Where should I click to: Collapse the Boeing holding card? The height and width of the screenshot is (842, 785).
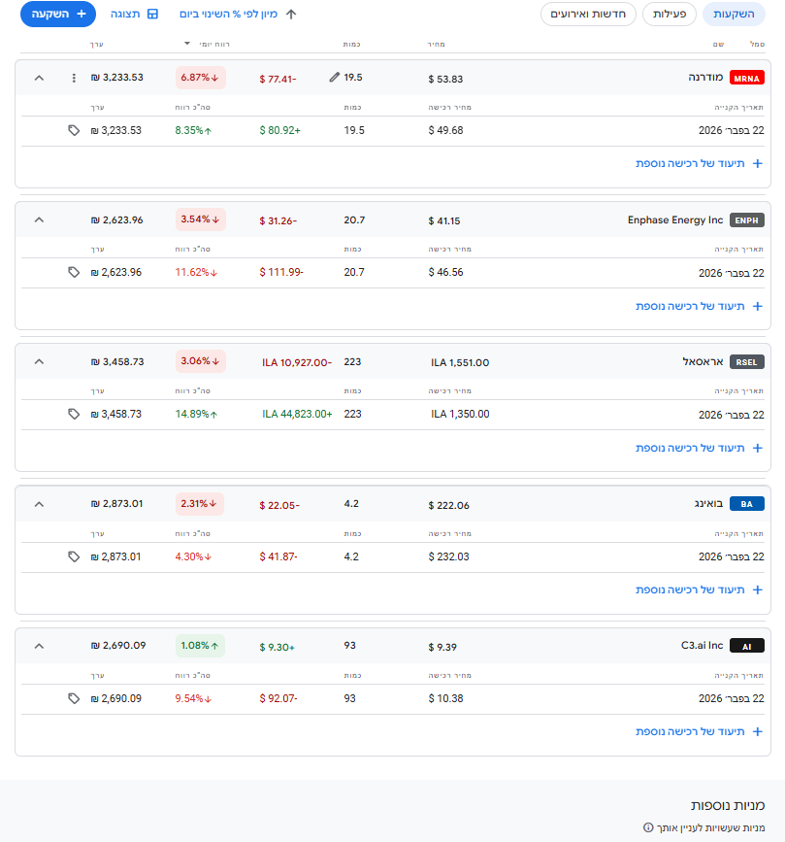(39, 504)
